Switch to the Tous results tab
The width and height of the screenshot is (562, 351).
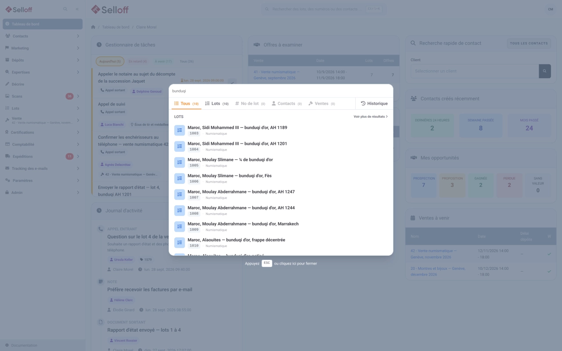187,104
